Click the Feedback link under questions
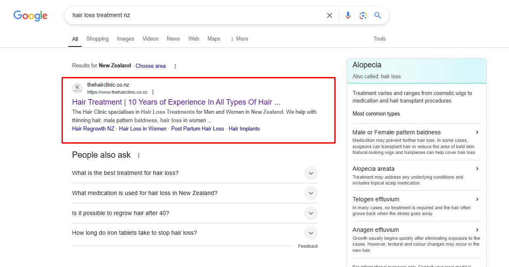This screenshot has height=267, width=509. coord(308,246)
